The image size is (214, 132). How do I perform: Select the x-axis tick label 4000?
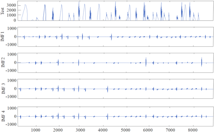[103, 130]
